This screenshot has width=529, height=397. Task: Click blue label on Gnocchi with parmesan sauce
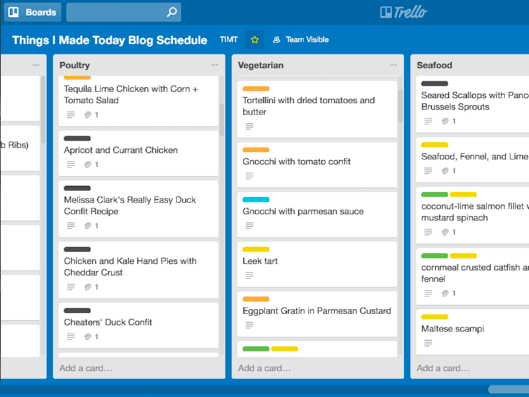(256, 200)
